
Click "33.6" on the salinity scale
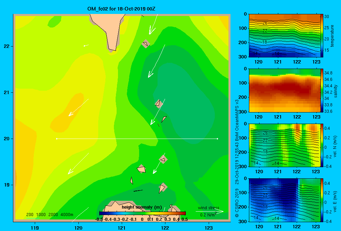coord(328,111)
